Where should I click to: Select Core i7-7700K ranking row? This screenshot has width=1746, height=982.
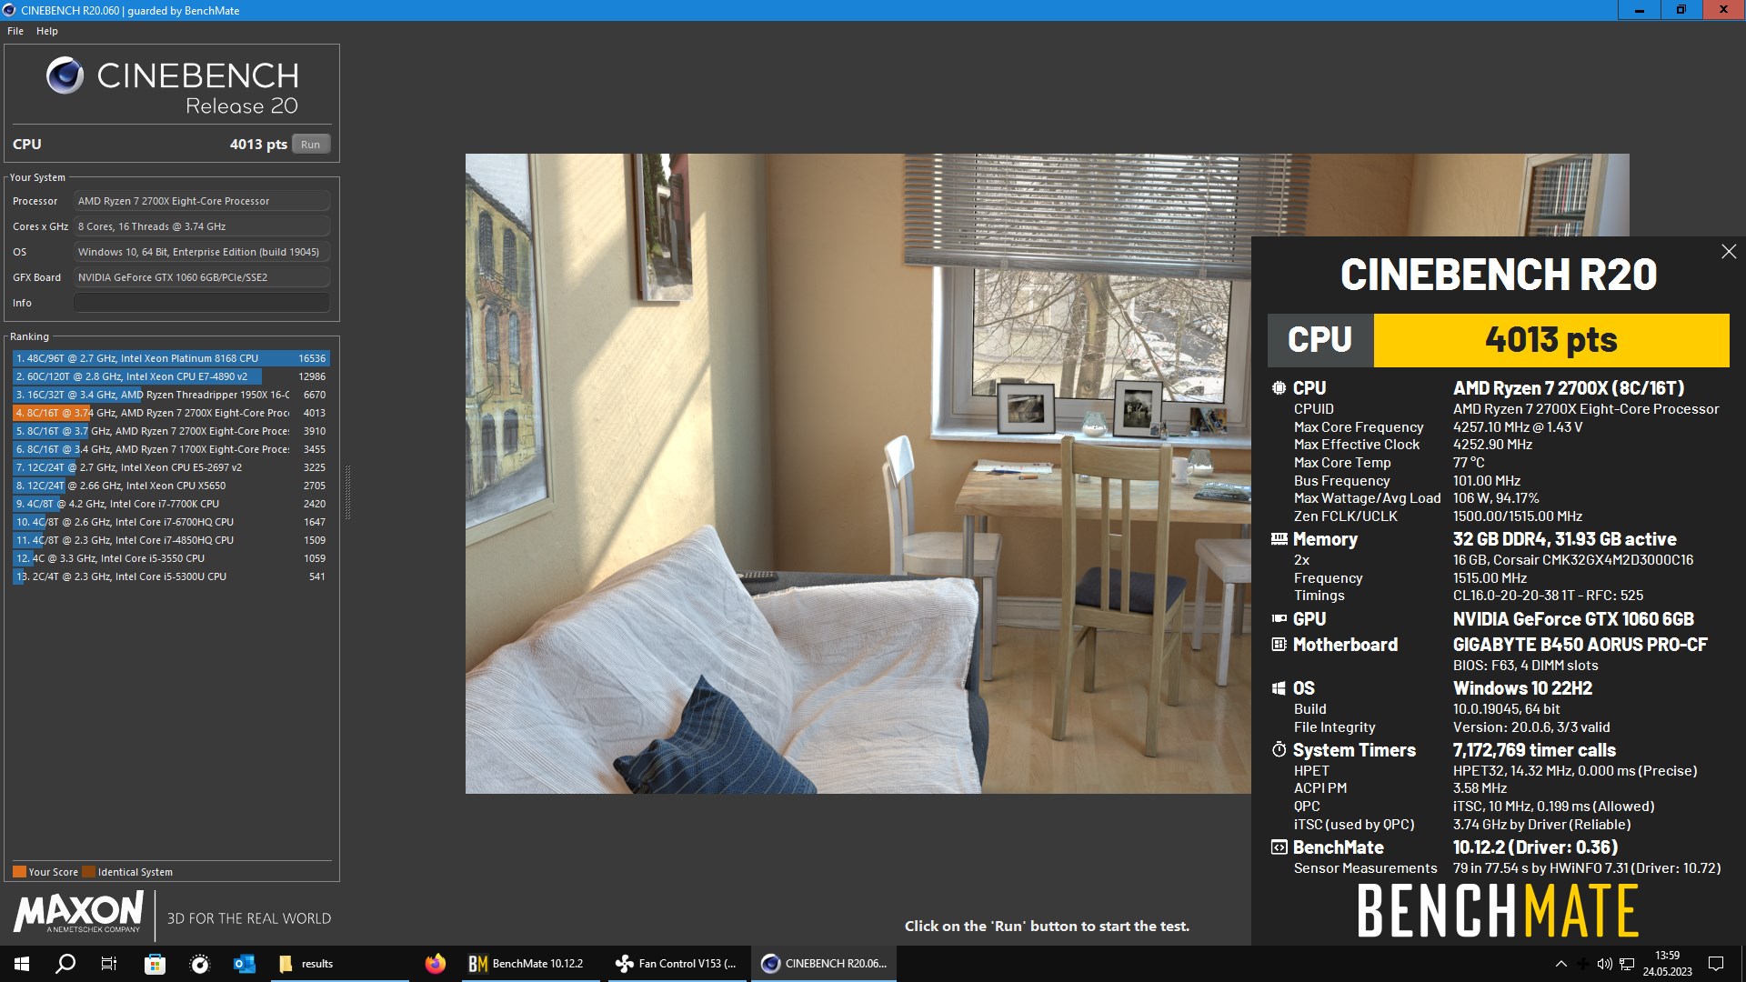[x=171, y=504]
